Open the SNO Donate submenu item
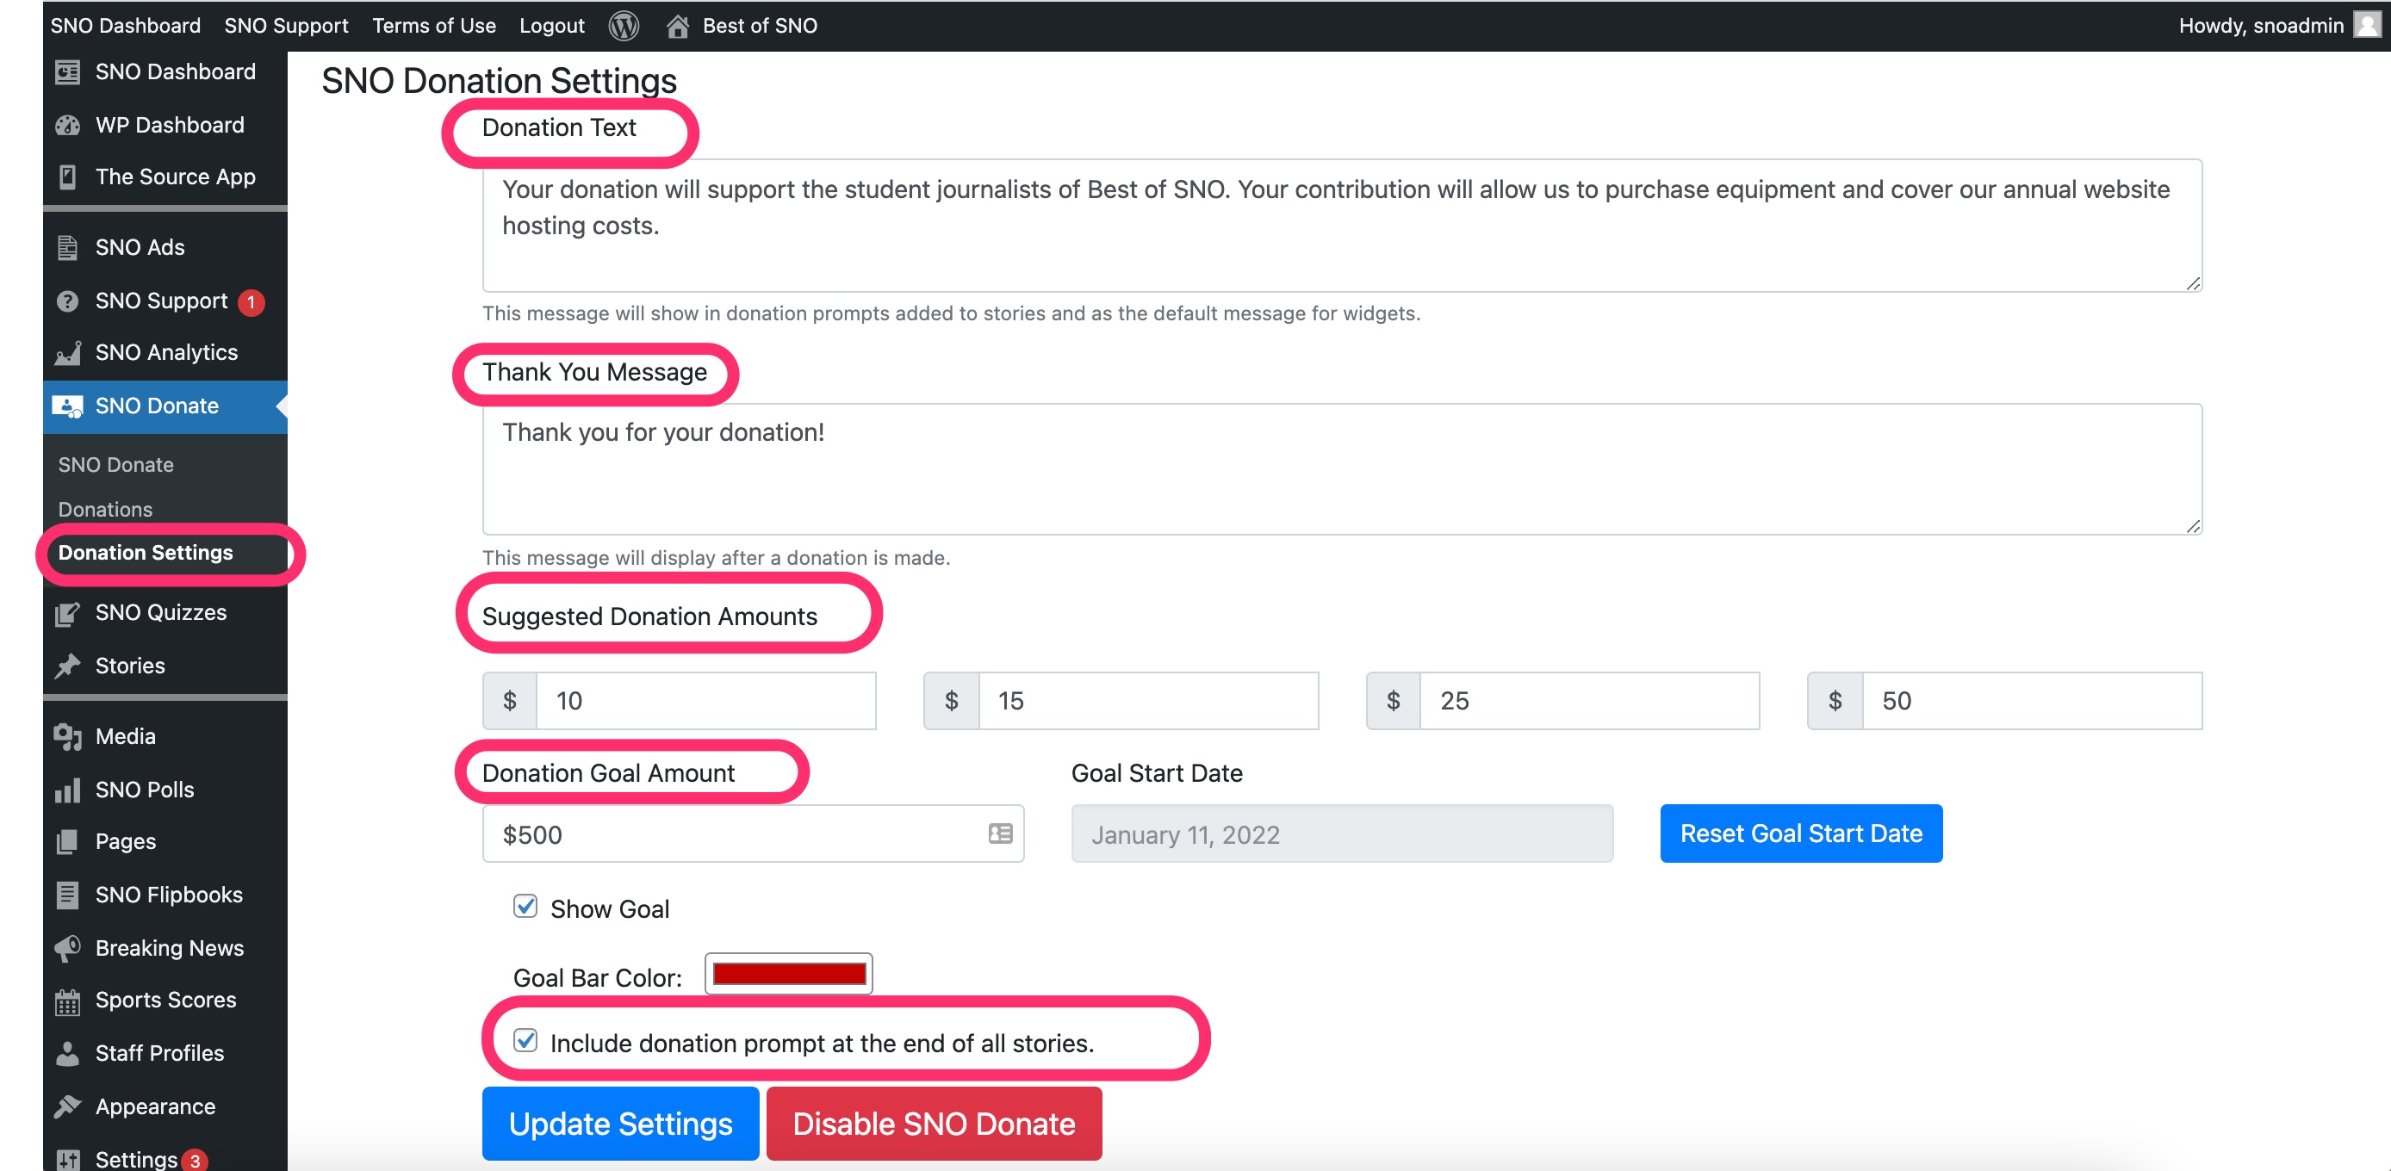This screenshot has height=1171, width=2391. [x=116, y=465]
